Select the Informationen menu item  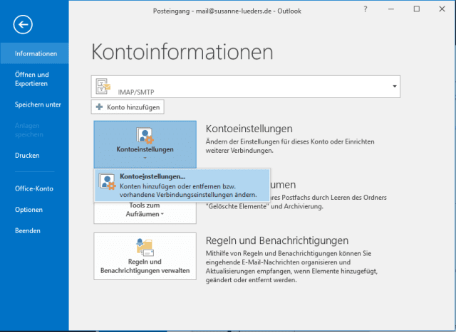click(34, 53)
